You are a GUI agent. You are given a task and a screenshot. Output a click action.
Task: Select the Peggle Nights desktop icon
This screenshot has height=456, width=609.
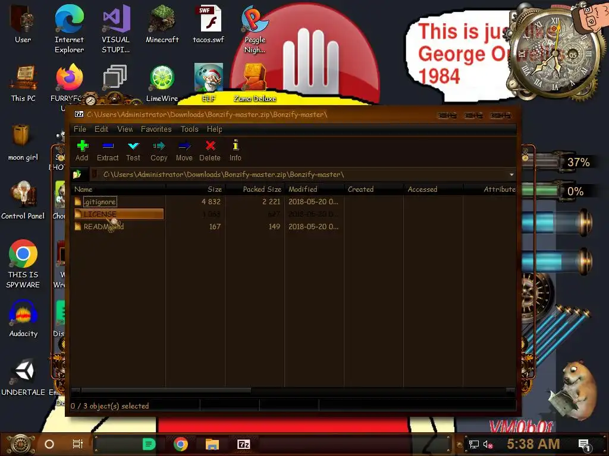pyautogui.click(x=255, y=29)
